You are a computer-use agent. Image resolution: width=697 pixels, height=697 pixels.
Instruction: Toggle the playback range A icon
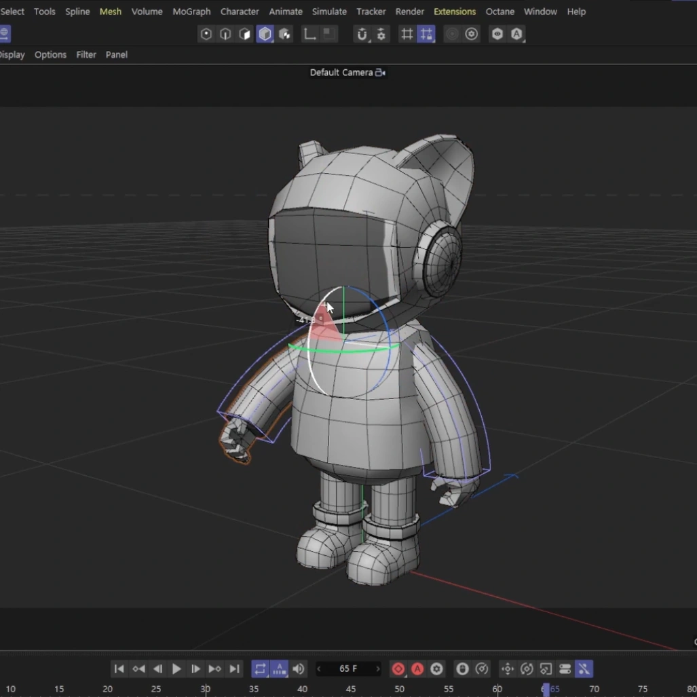279,668
